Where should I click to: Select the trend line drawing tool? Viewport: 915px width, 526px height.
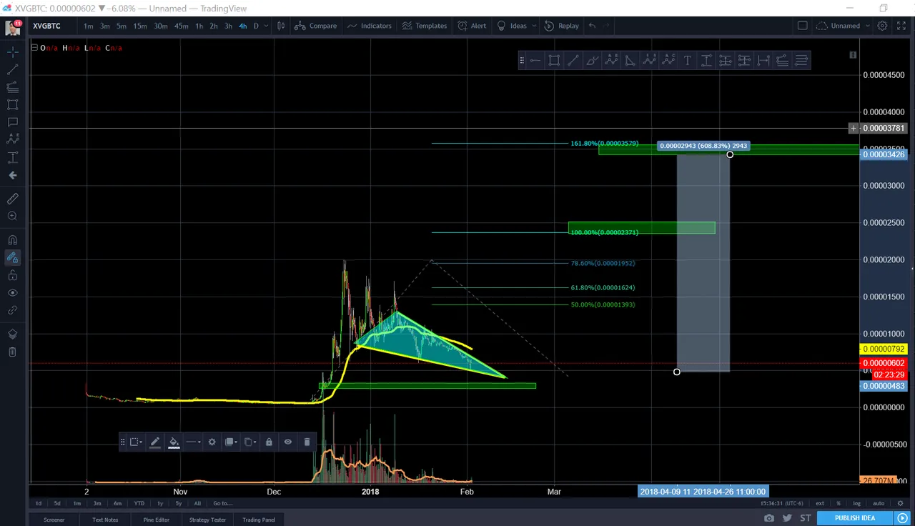(12, 69)
